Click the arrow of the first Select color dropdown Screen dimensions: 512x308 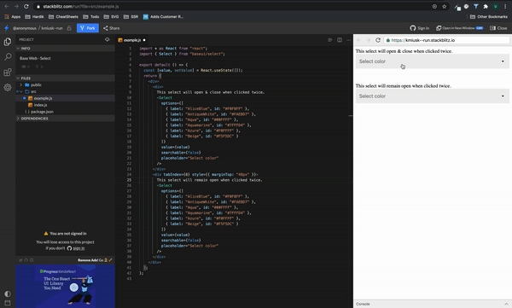[x=503, y=61]
